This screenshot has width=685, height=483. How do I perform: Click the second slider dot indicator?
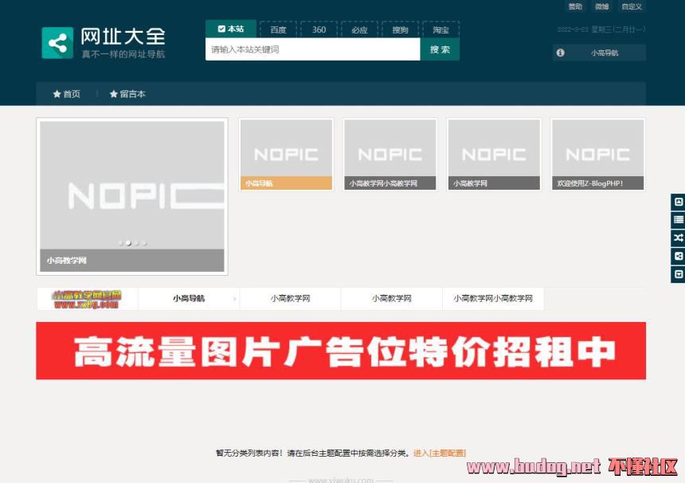(128, 243)
